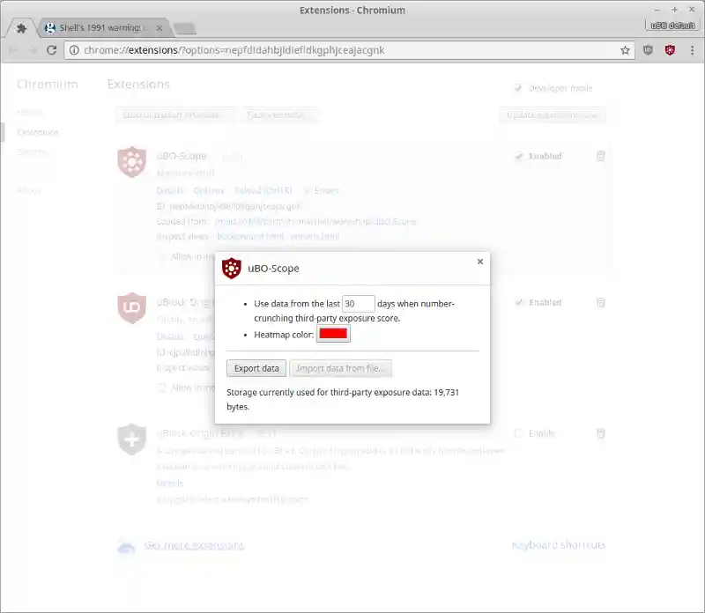Toggle the uBO-Scope Enabled checkbox
Screen dimensions: 705x613
point(519,156)
